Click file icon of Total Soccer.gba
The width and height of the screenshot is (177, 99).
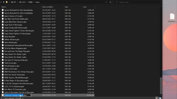[x=3, y=63]
